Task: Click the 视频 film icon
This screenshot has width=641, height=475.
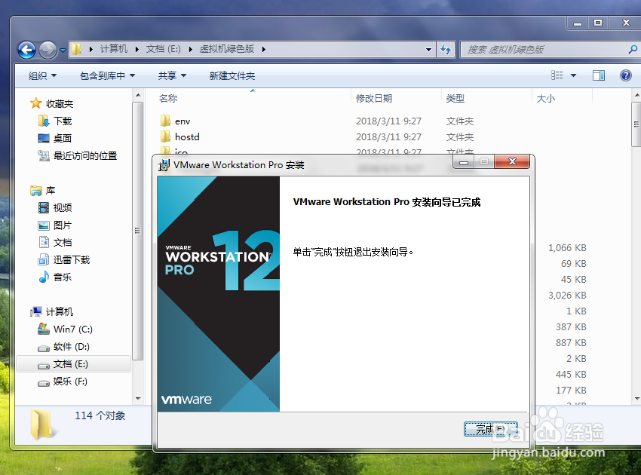Action: pyautogui.click(x=44, y=207)
